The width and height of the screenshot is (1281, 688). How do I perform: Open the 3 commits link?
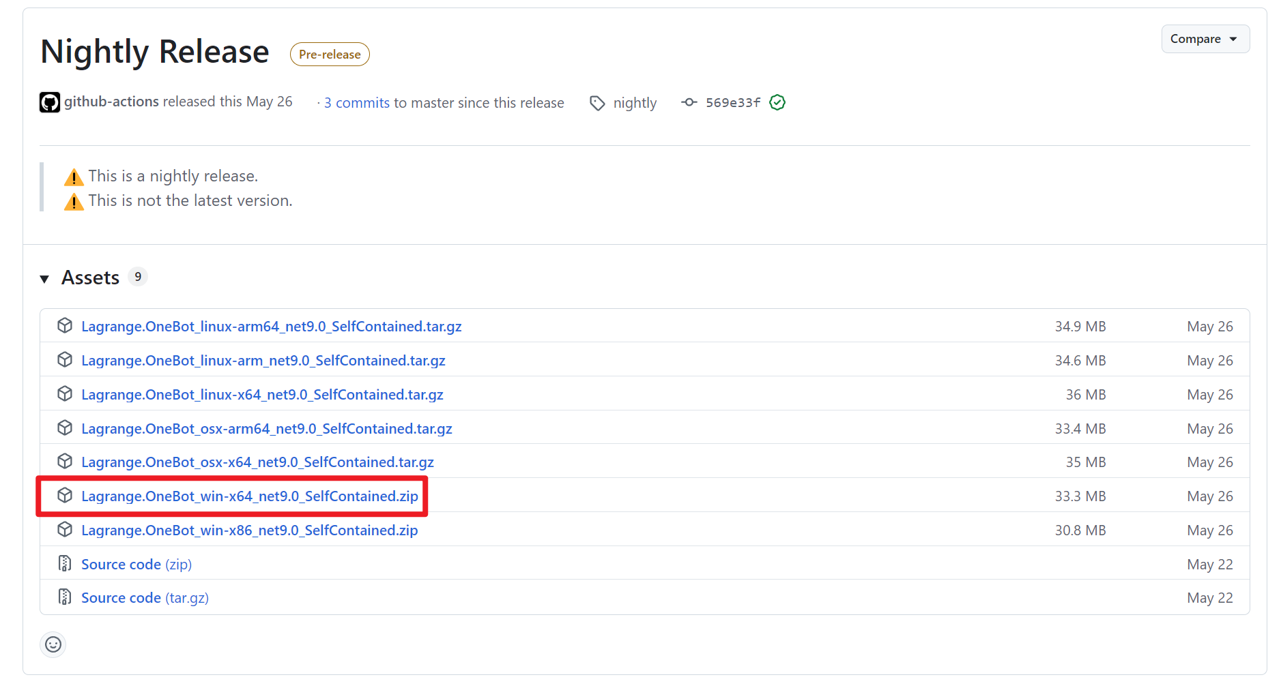(x=356, y=103)
